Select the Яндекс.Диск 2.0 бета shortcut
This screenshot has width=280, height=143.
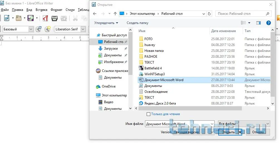point(160,103)
